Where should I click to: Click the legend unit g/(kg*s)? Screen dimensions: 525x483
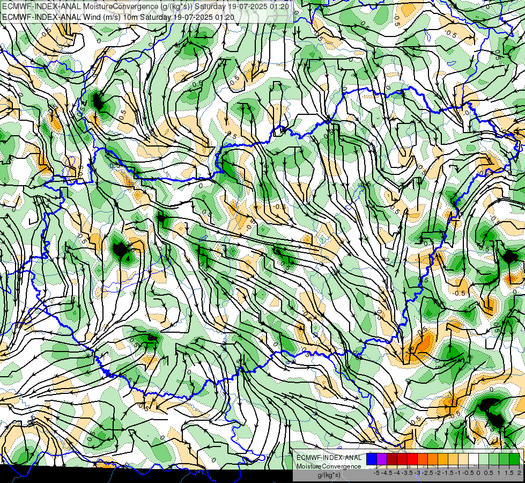329,475
